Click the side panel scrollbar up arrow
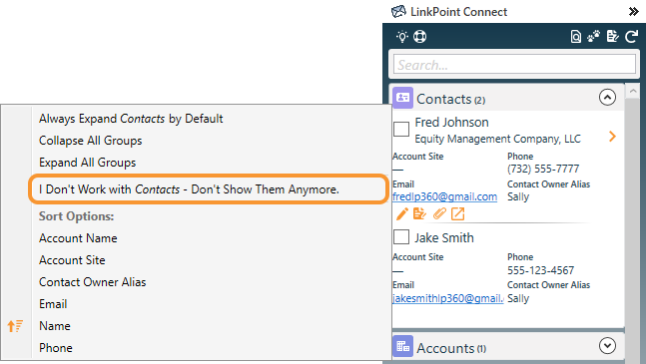The width and height of the screenshot is (646, 364). pyautogui.click(x=633, y=91)
